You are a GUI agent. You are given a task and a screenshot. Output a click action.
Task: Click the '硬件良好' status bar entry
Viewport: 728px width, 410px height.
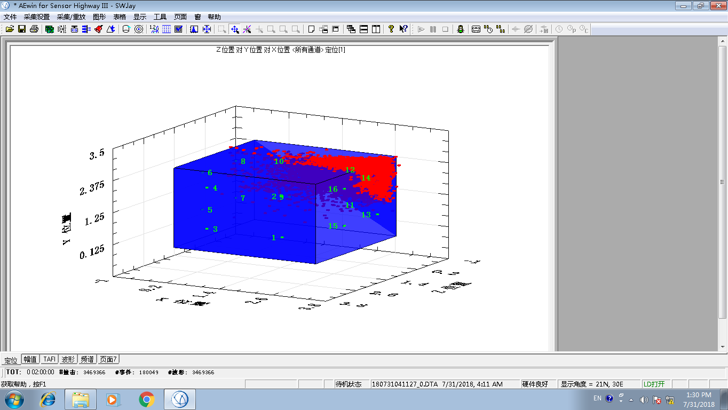[x=539, y=384]
